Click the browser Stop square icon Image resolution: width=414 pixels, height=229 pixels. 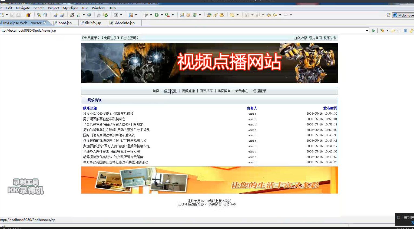click(405, 31)
